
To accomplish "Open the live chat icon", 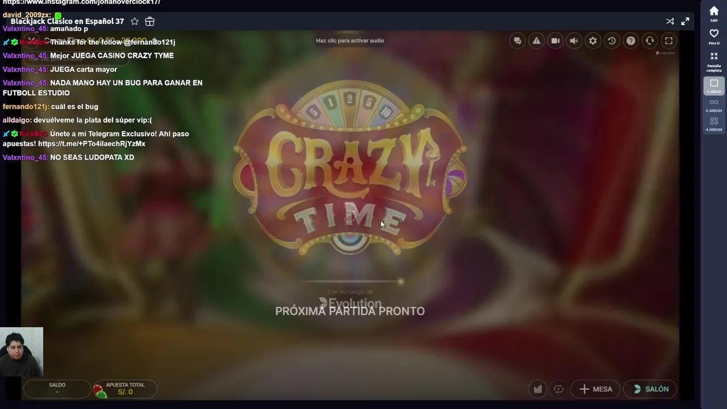I will (517, 41).
